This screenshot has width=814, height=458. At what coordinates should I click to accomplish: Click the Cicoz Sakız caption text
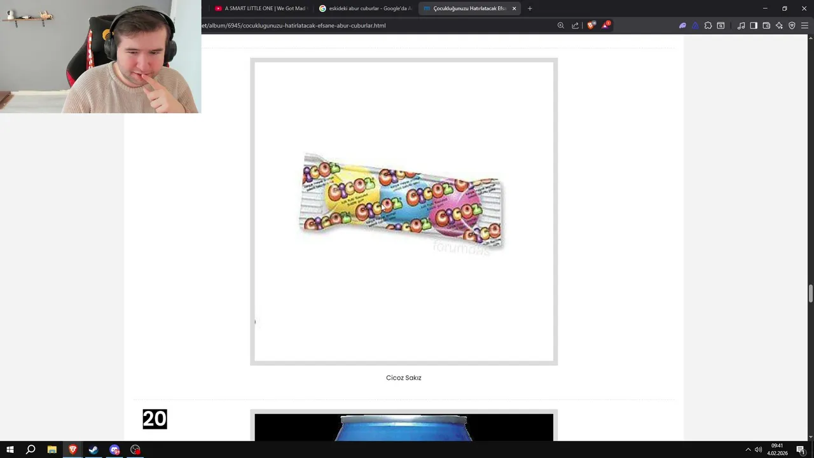404,378
